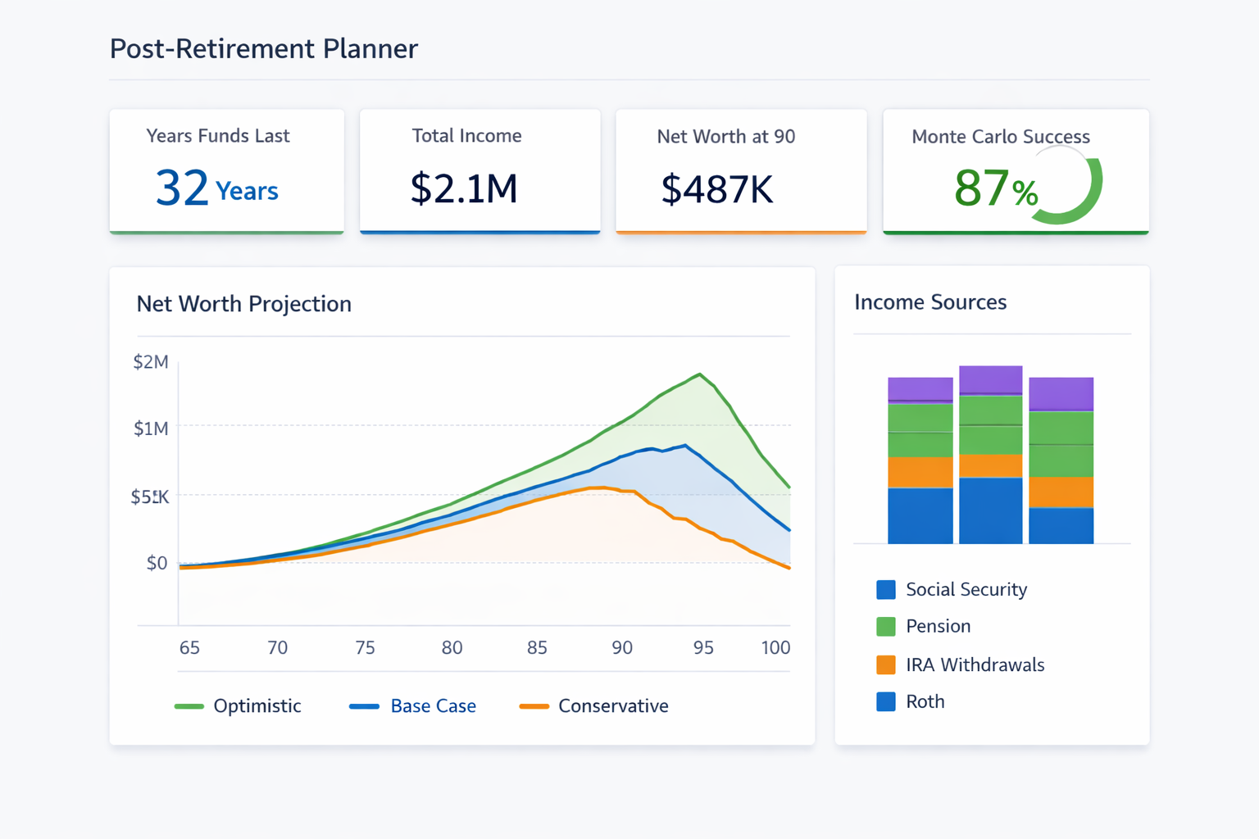The height and width of the screenshot is (839, 1259).
Task: Click the blue Base Case legend marker
Action: (x=363, y=705)
